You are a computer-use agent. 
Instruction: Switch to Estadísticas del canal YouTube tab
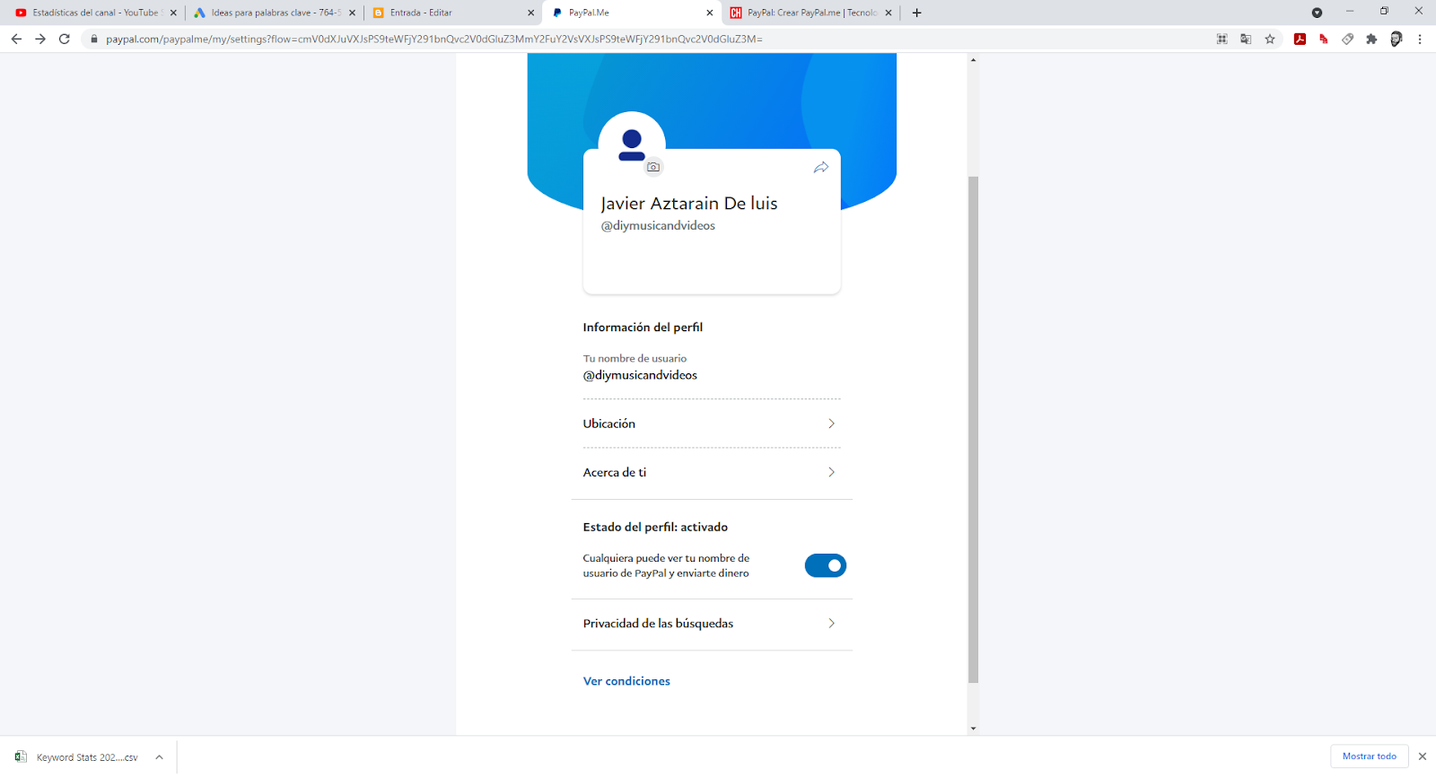pos(93,13)
